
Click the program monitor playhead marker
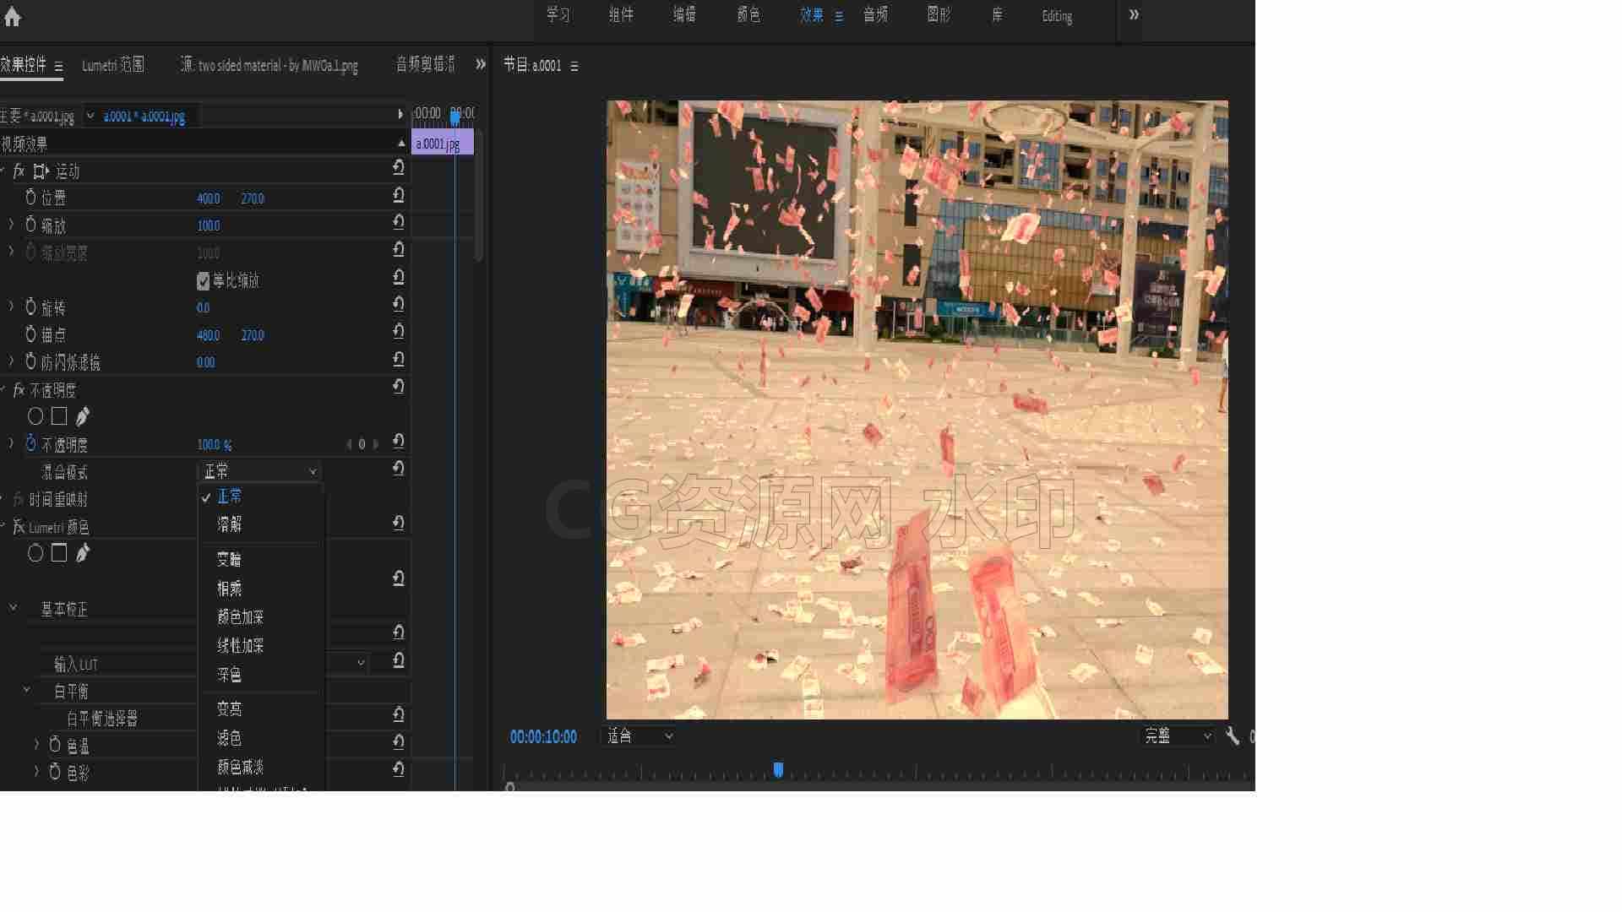pos(778,769)
